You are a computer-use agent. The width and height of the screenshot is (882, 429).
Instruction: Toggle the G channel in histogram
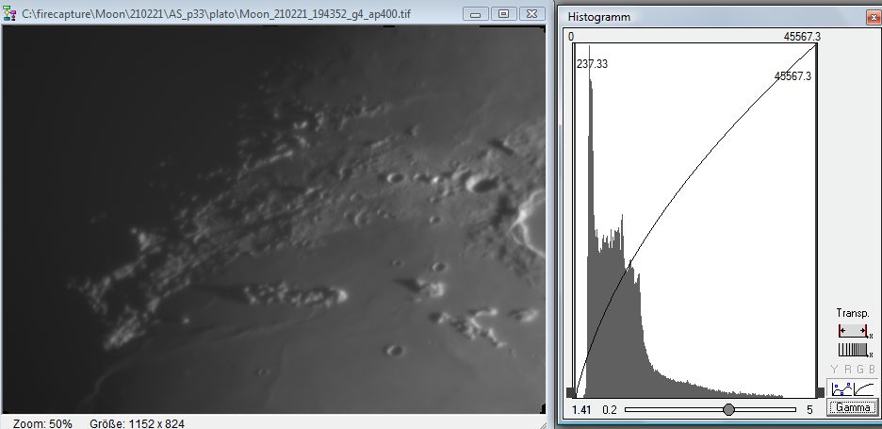pos(860,370)
